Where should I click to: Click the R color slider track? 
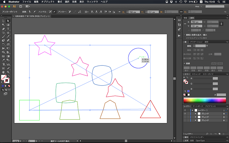coord(203,78)
